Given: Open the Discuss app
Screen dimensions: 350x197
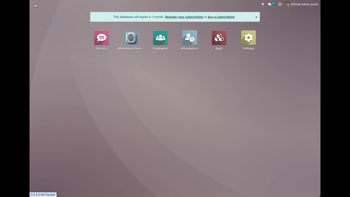Looking at the screenshot, I should click(101, 38).
